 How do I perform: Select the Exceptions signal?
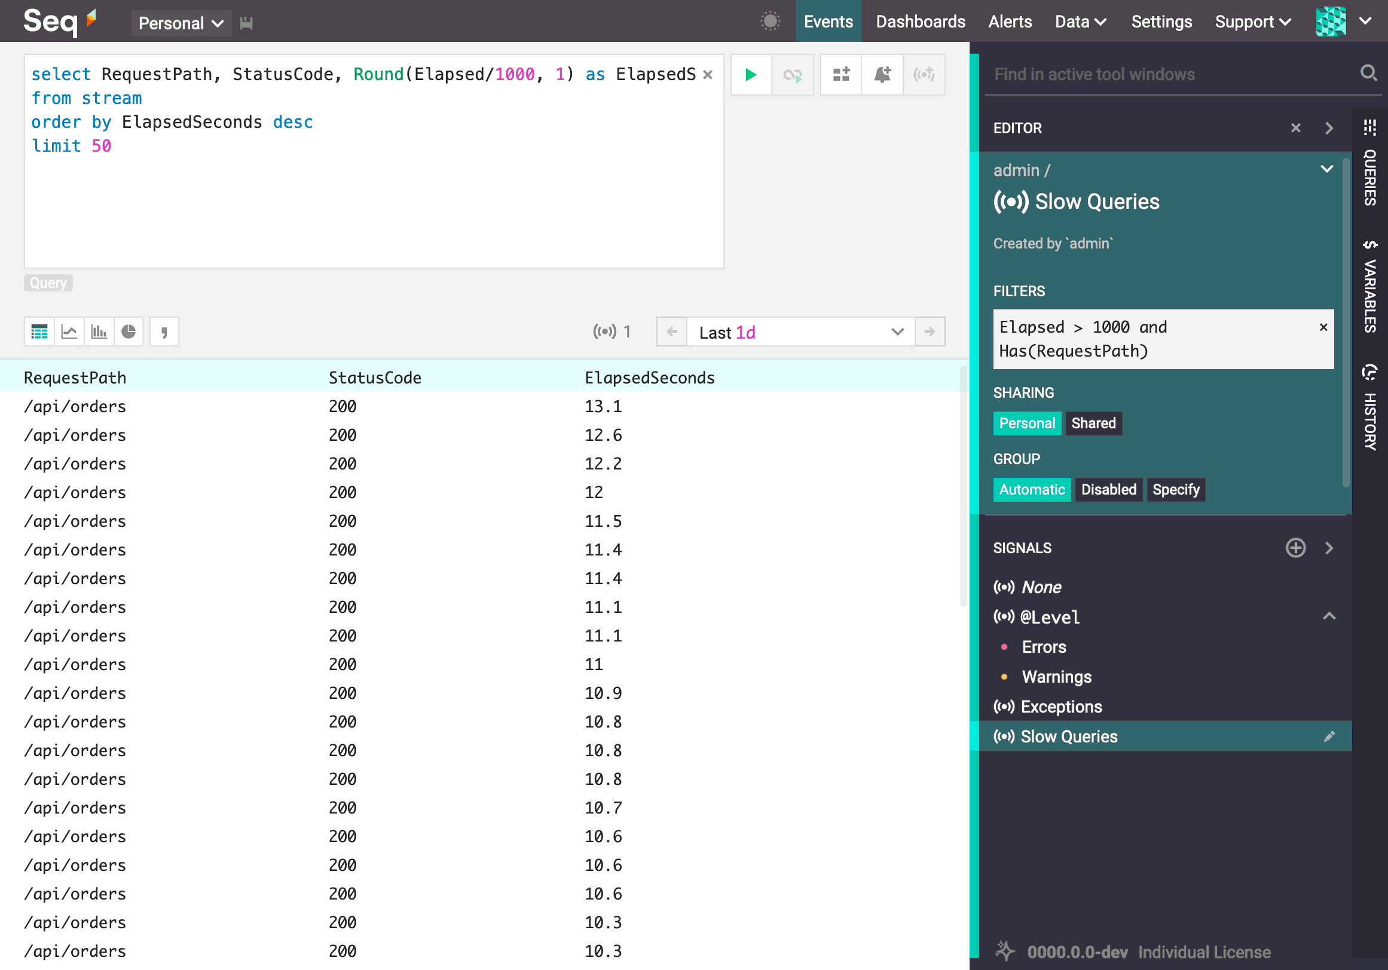click(1061, 707)
